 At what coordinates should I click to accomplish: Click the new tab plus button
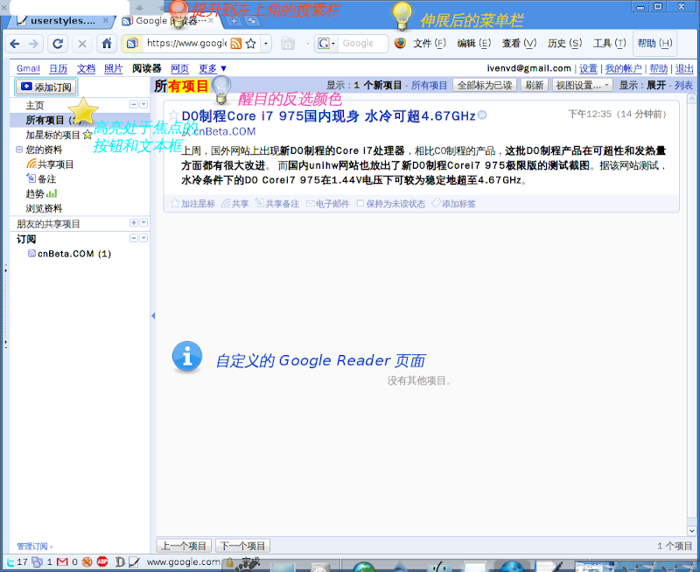click(234, 20)
